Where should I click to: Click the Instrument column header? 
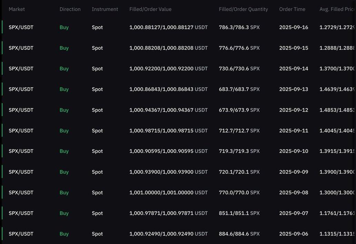tap(105, 9)
